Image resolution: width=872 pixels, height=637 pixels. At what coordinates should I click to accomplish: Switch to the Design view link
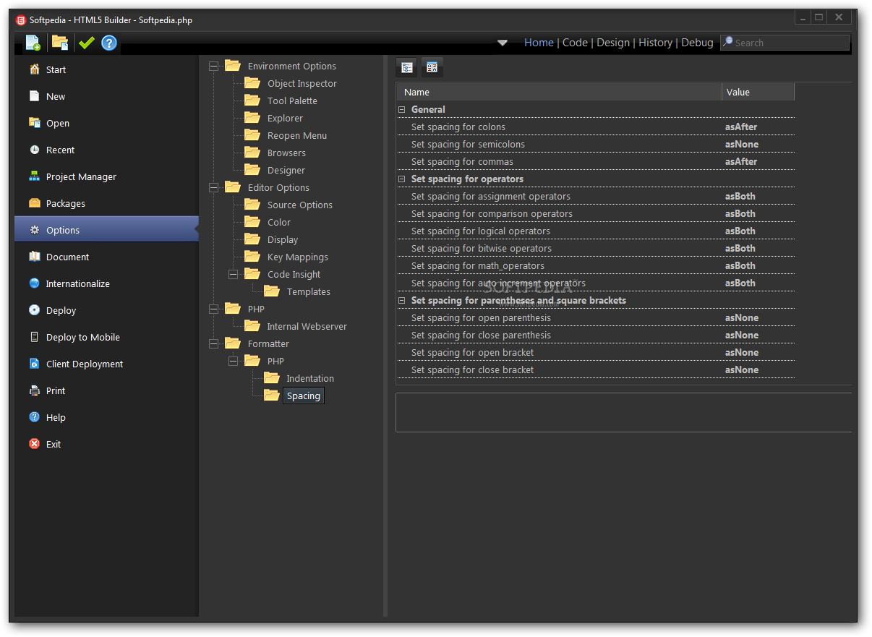click(613, 43)
